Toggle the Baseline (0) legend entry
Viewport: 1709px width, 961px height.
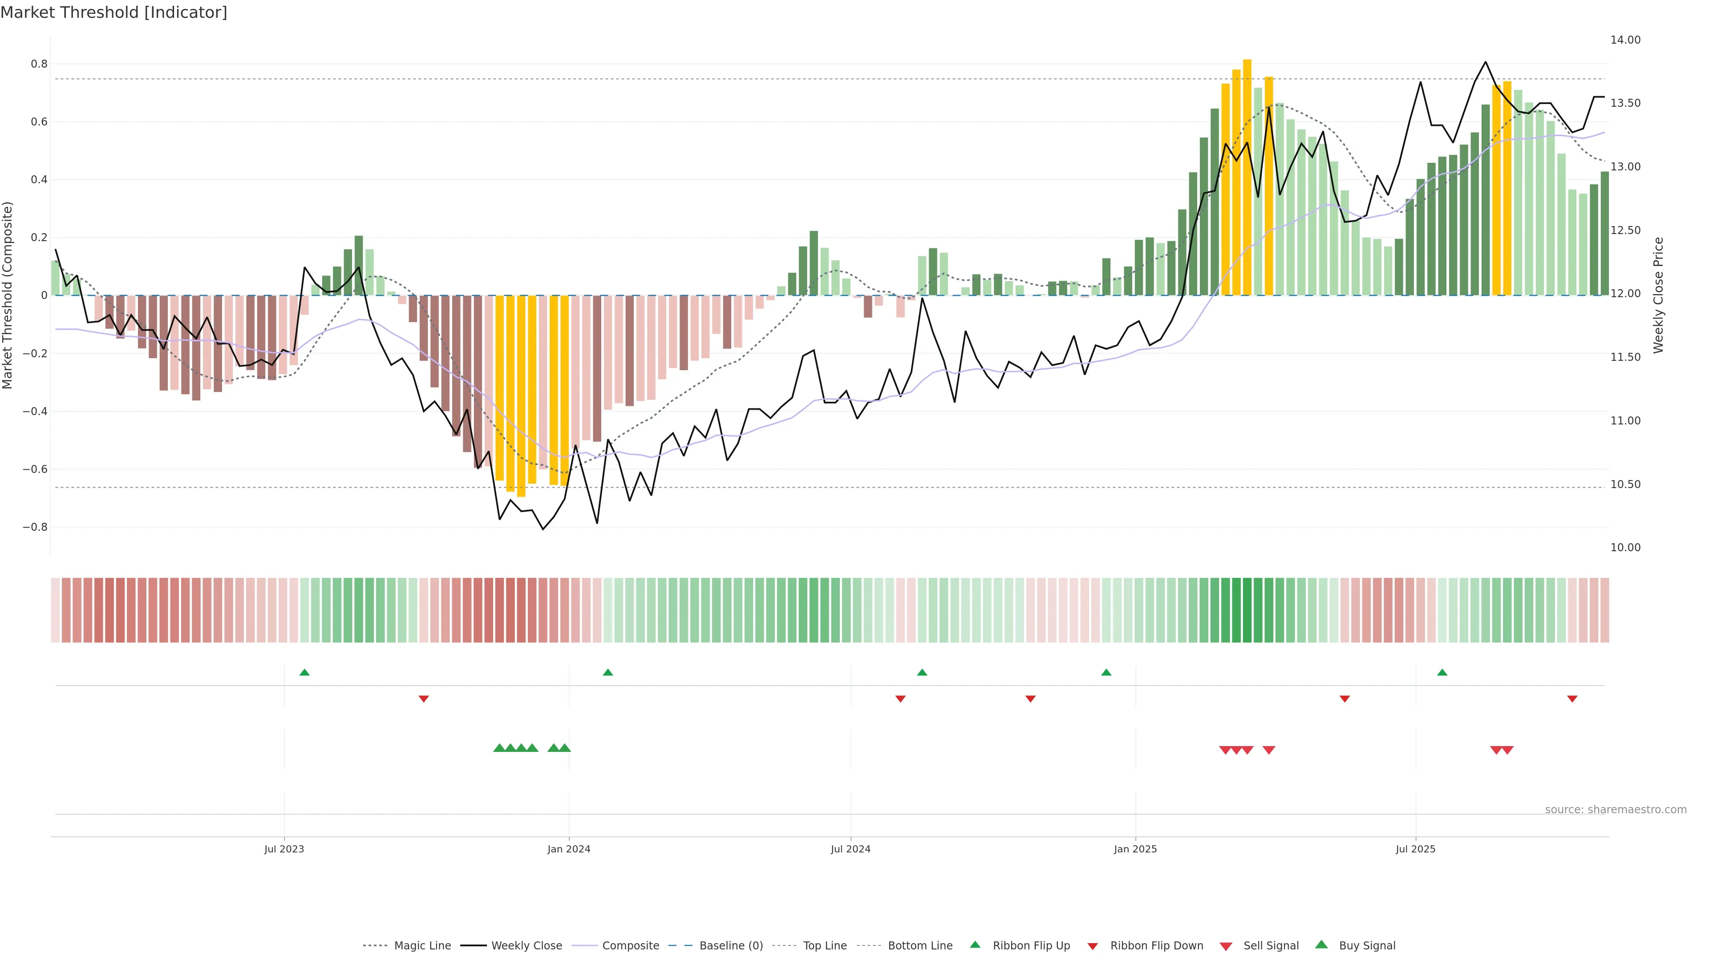[730, 946]
